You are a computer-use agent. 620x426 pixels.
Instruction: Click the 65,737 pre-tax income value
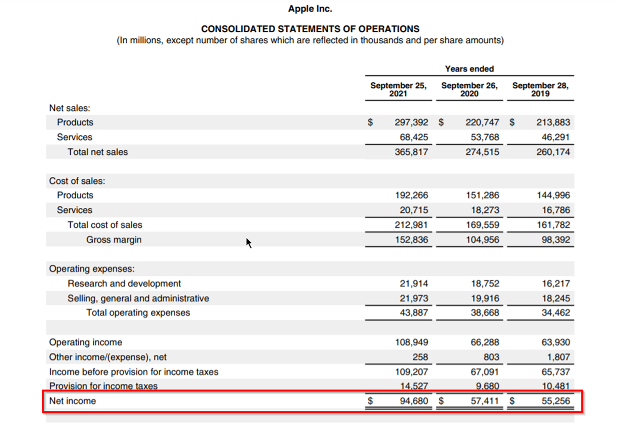556,372
